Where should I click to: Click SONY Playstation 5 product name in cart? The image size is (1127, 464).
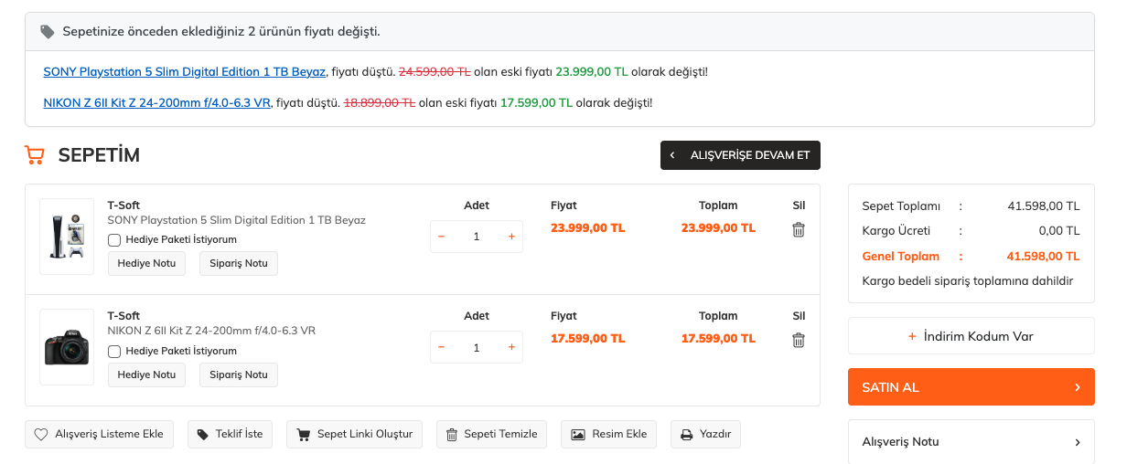(237, 220)
